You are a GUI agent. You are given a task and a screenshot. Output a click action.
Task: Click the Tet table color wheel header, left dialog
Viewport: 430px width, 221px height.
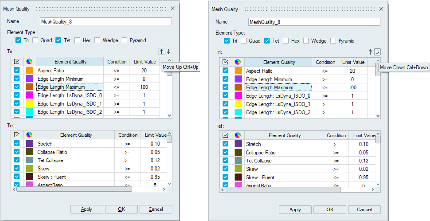(x=30, y=135)
